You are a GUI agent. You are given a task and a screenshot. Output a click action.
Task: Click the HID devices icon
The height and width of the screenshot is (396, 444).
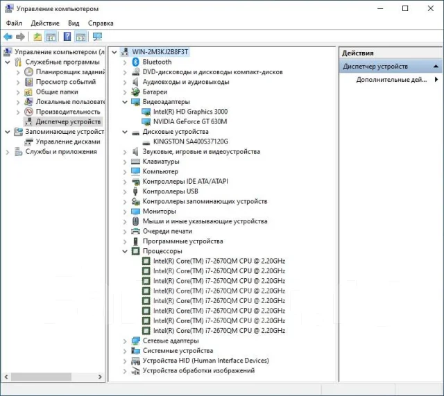[x=136, y=361]
